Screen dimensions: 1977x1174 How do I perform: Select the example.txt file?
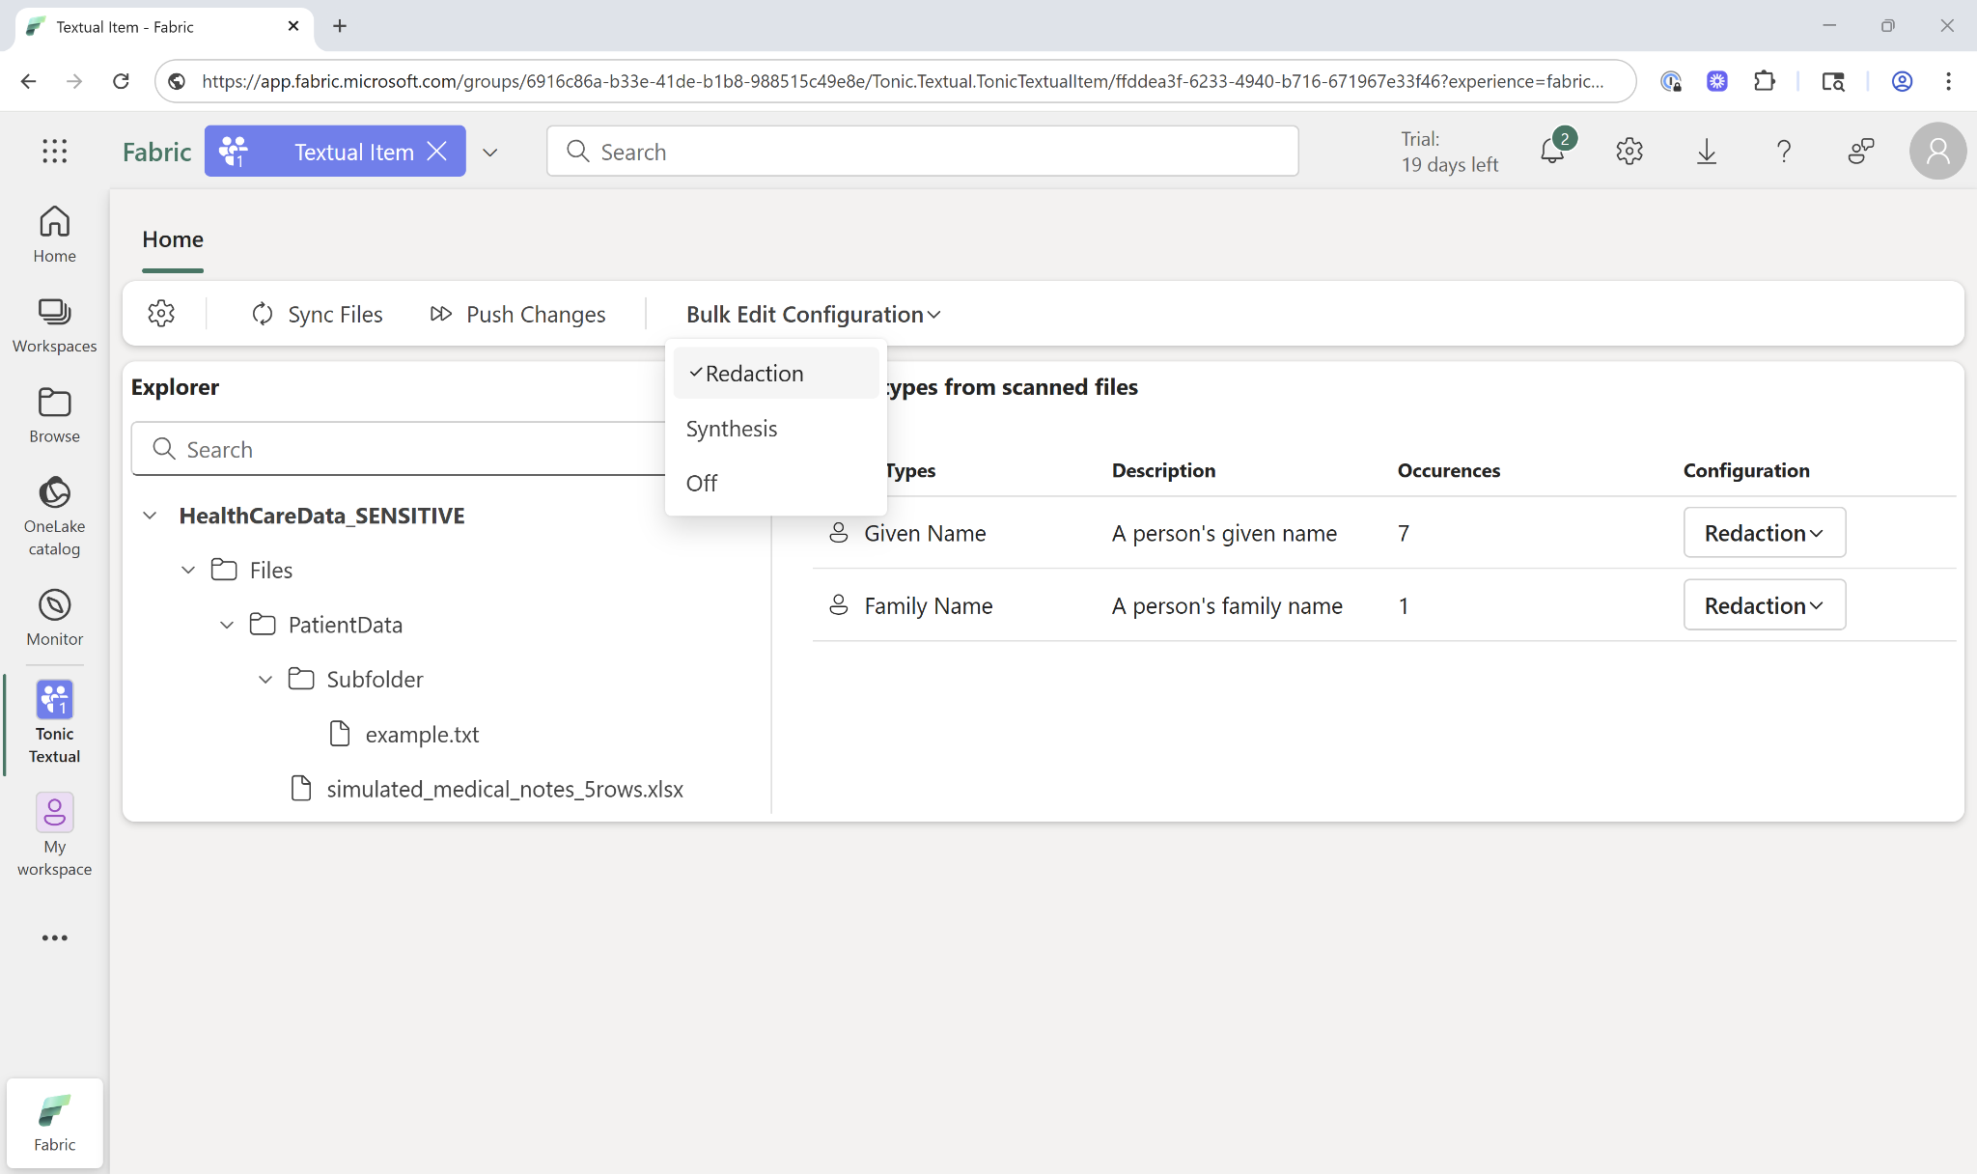422,735
